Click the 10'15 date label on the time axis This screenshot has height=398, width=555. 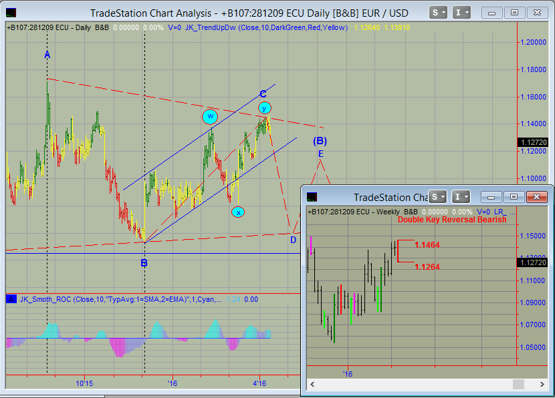(84, 383)
